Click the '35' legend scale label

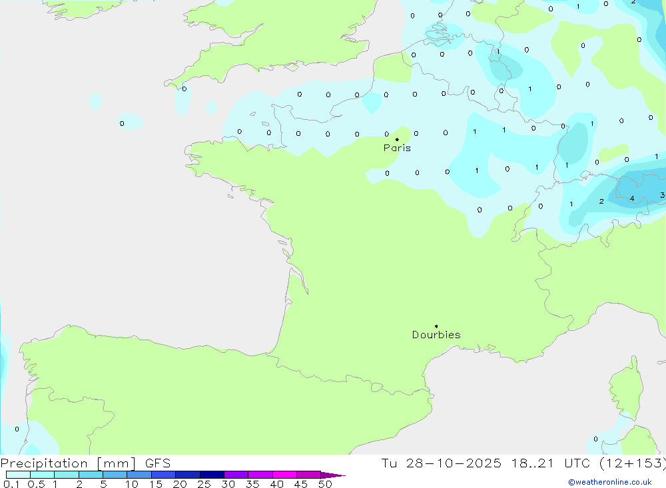click(x=252, y=484)
